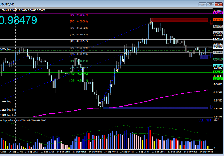Maximize the AUDUSD,M5 chart window
The image size is (224, 156).
pos(210,4)
